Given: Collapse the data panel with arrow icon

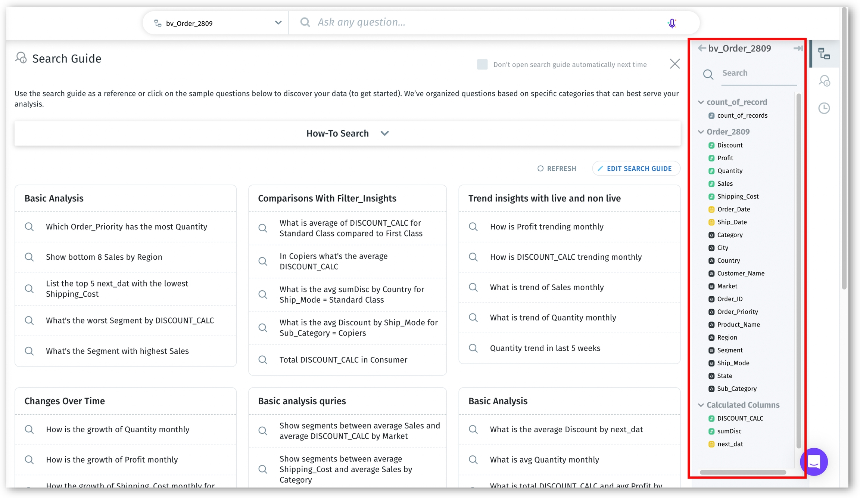Looking at the screenshot, I should click(x=798, y=48).
